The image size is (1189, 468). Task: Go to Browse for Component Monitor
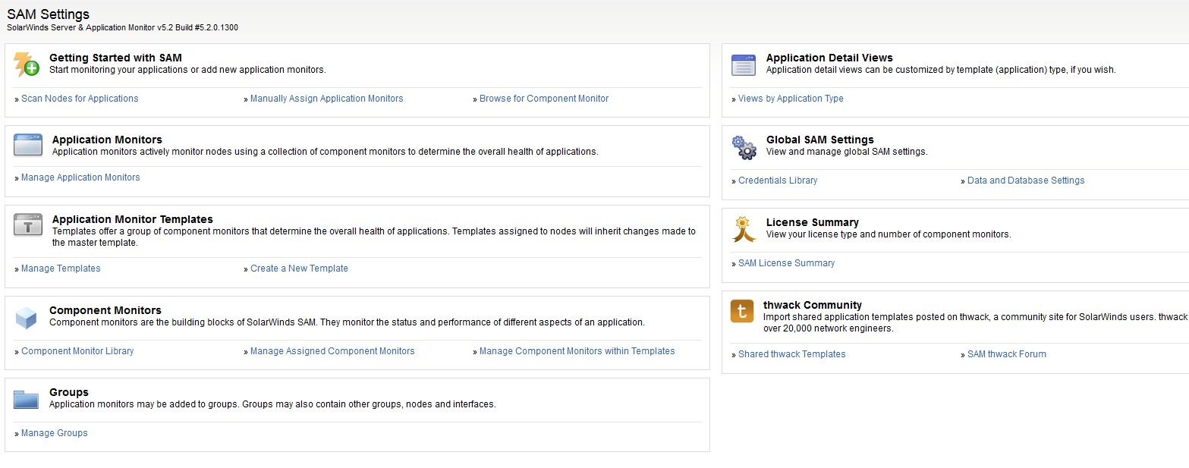(x=544, y=99)
